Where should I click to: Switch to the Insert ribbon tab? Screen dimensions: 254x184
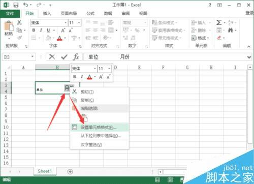pos(47,13)
